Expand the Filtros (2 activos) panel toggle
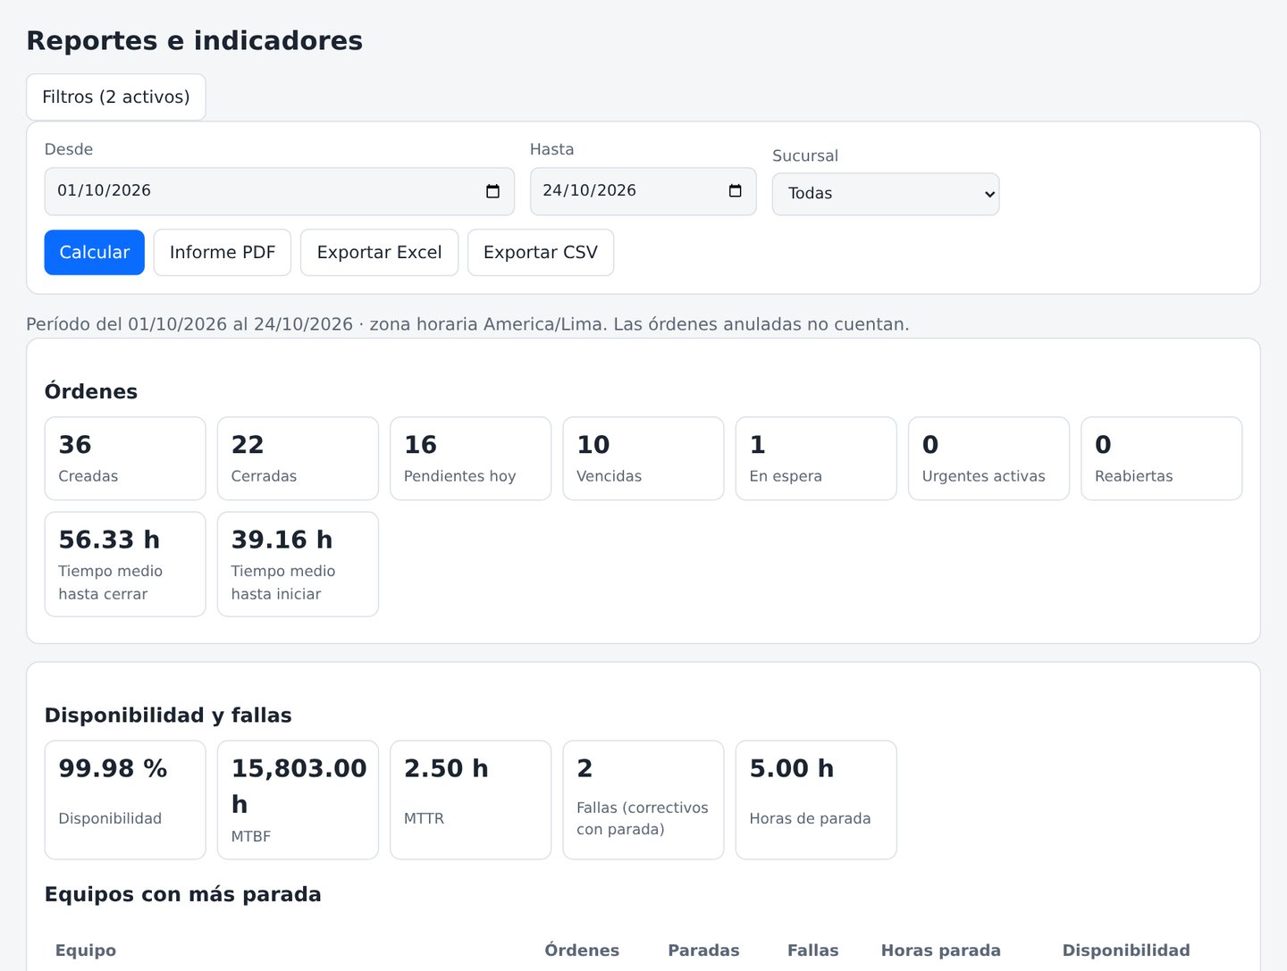The width and height of the screenshot is (1287, 971). [x=116, y=96]
